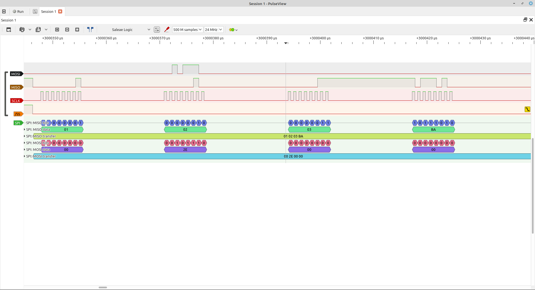535x290 pixels.
Task: Undock the Session 1 panel
Action: (x=525, y=20)
